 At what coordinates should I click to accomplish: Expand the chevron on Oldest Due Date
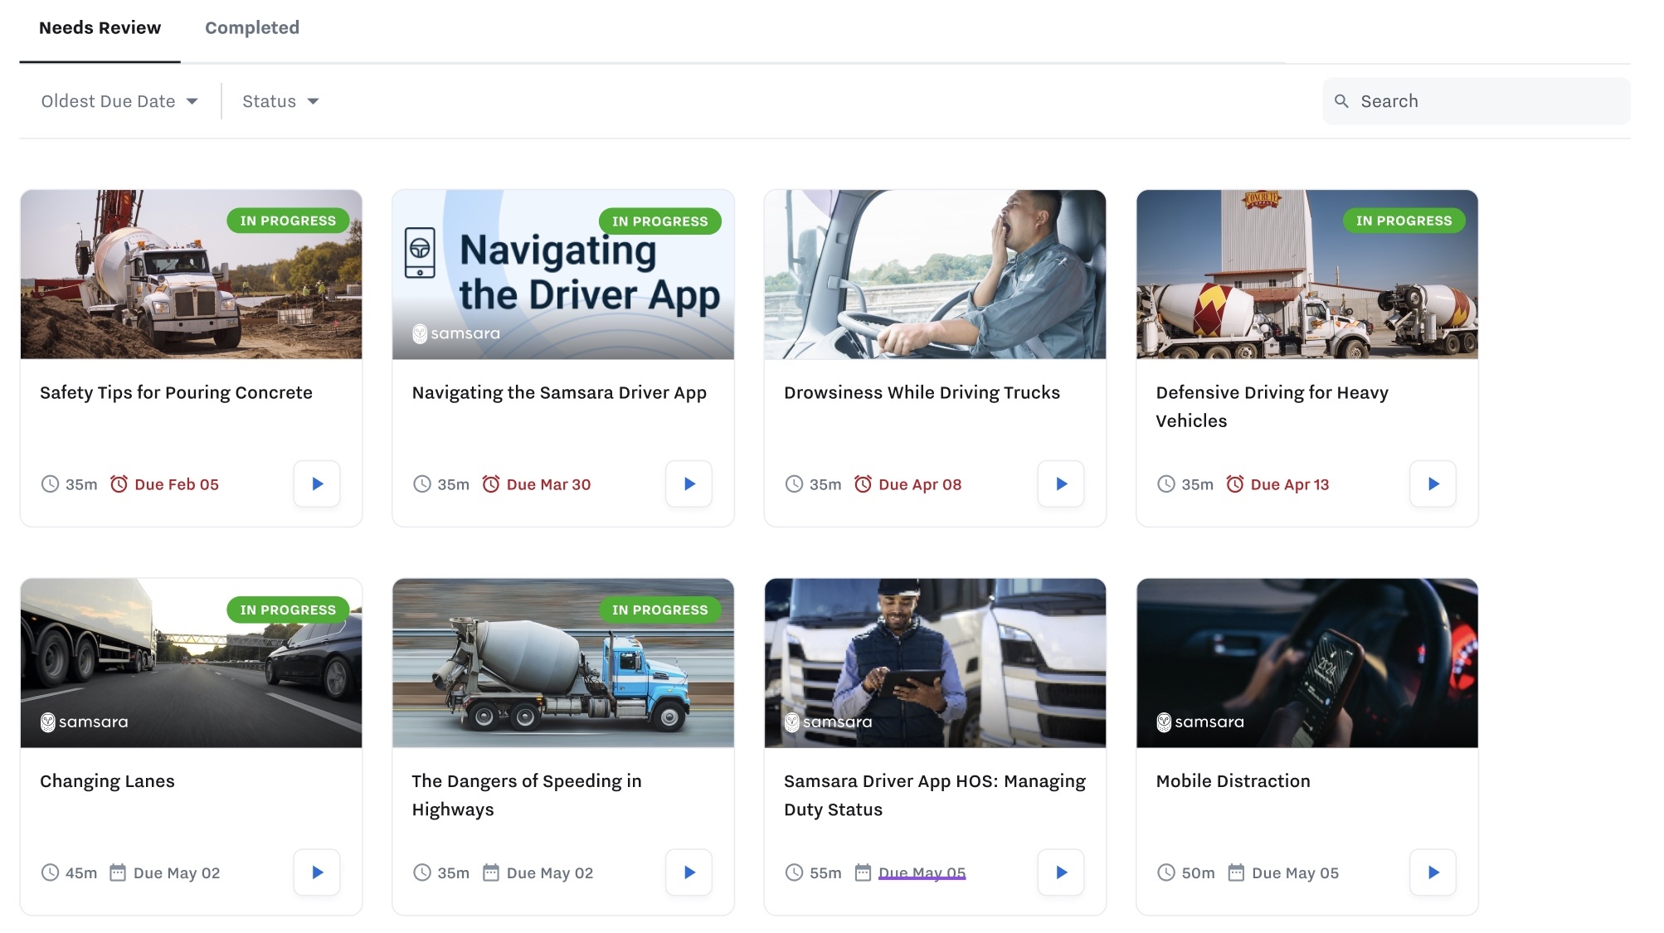(193, 101)
